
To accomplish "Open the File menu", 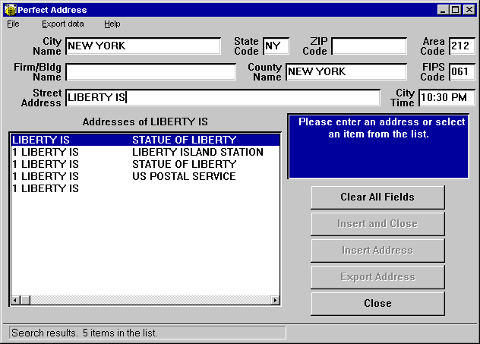I will pyautogui.click(x=13, y=24).
